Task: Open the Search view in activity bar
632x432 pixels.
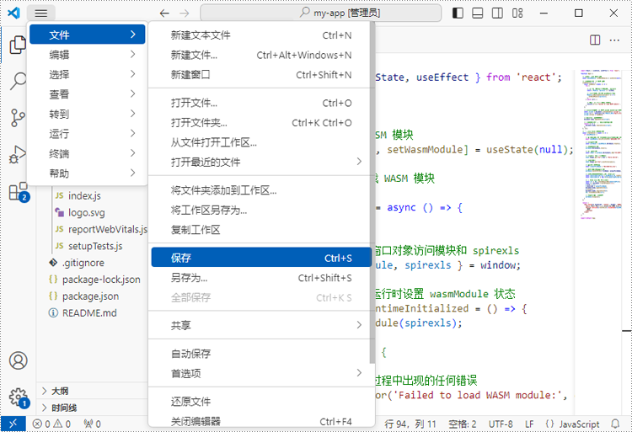Action: [x=19, y=81]
